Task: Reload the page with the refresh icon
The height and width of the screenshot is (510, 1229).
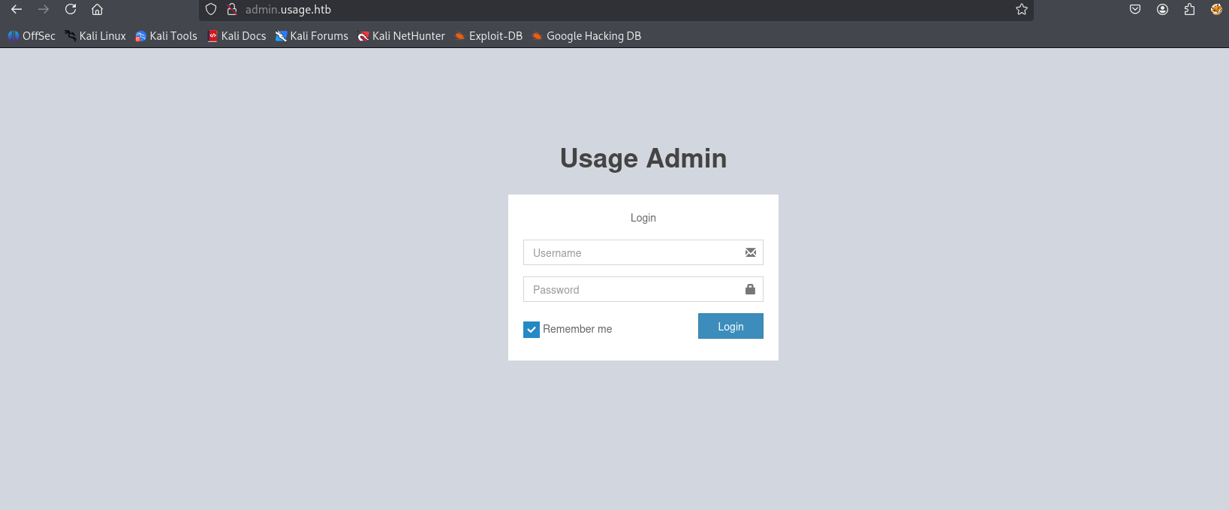Action: [x=71, y=10]
